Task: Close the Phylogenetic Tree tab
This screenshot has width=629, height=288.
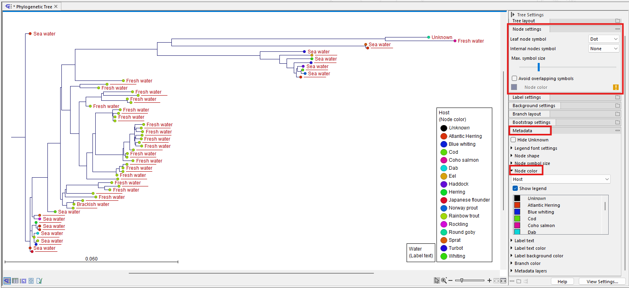Action: coord(56,7)
